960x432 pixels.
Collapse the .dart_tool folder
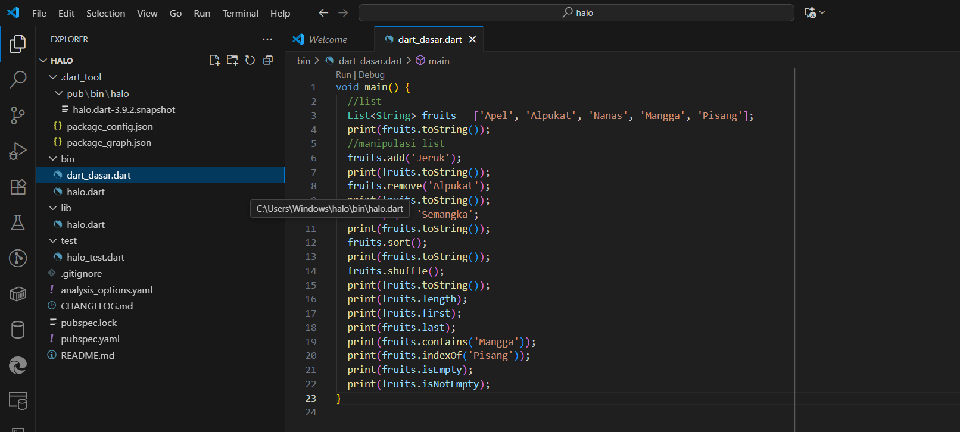pyautogui.click(x=53, y=77)
